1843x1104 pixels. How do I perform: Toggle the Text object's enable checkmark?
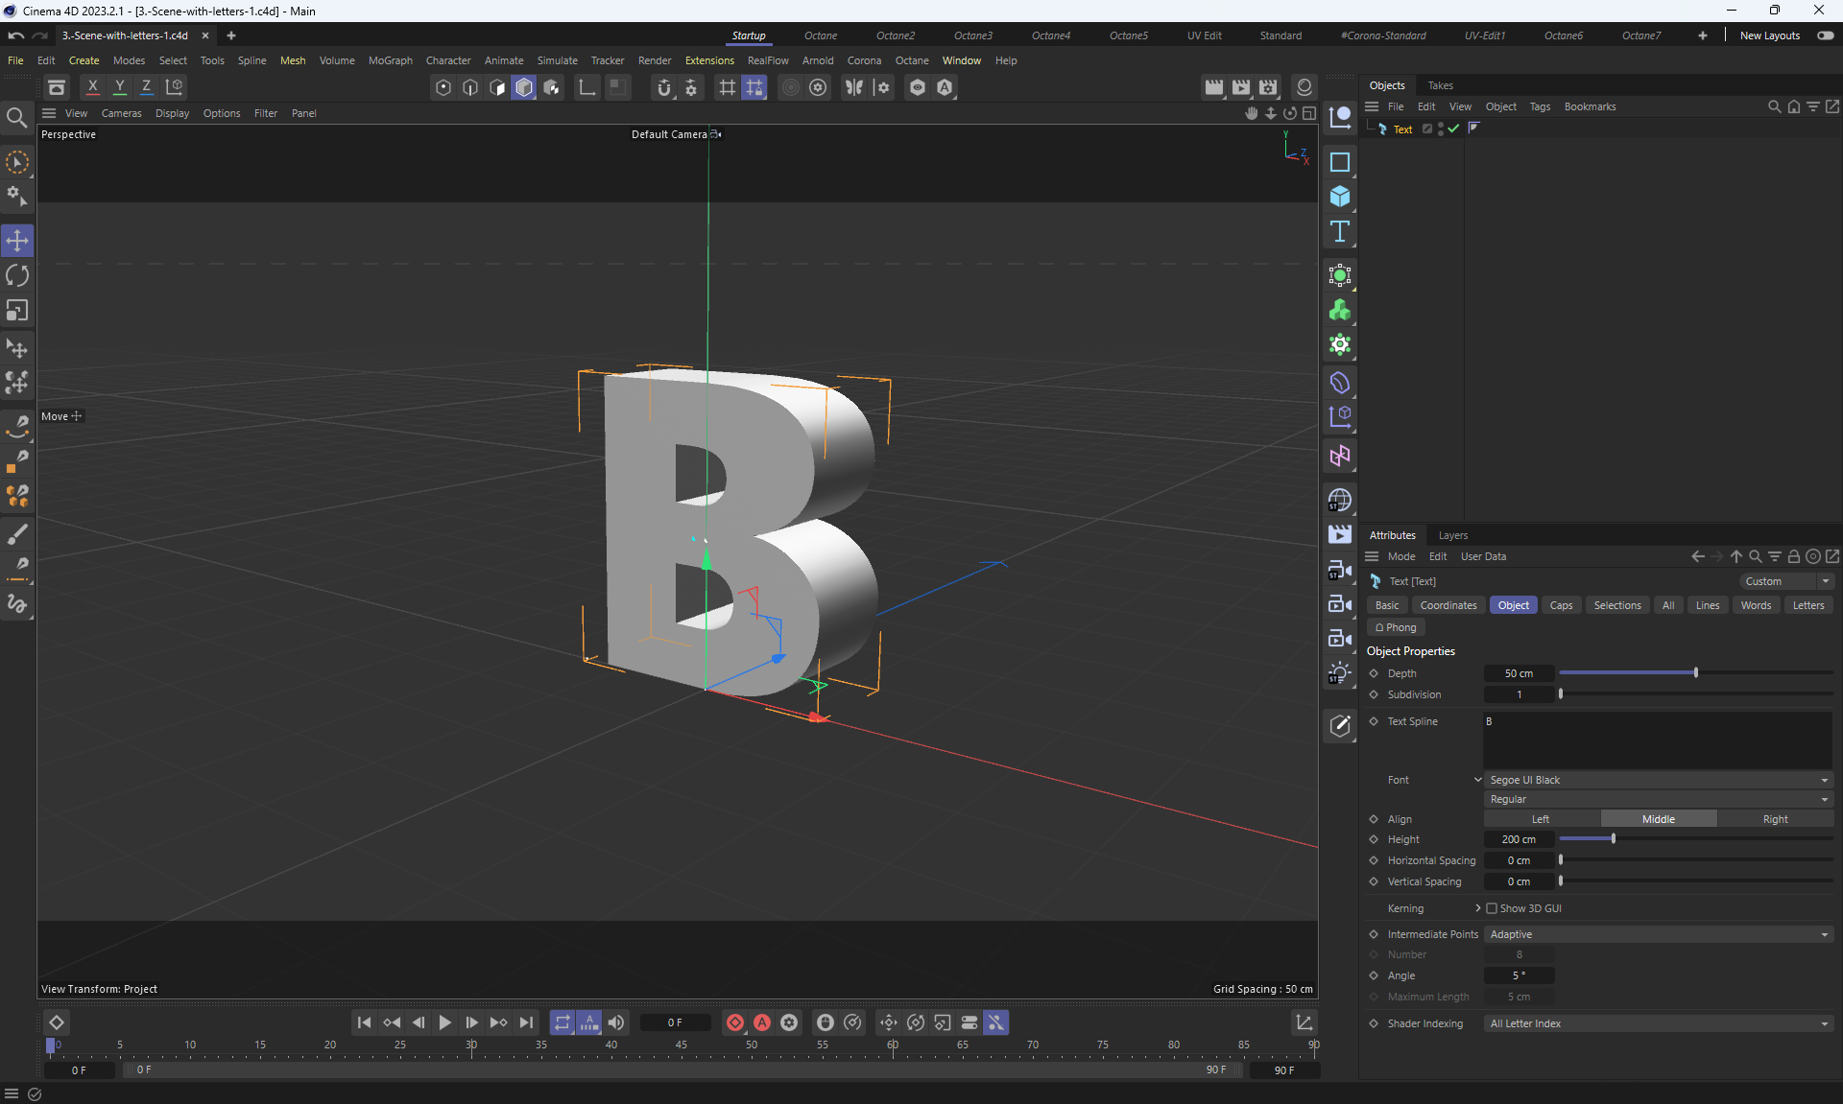click(x=1453, y=129)
